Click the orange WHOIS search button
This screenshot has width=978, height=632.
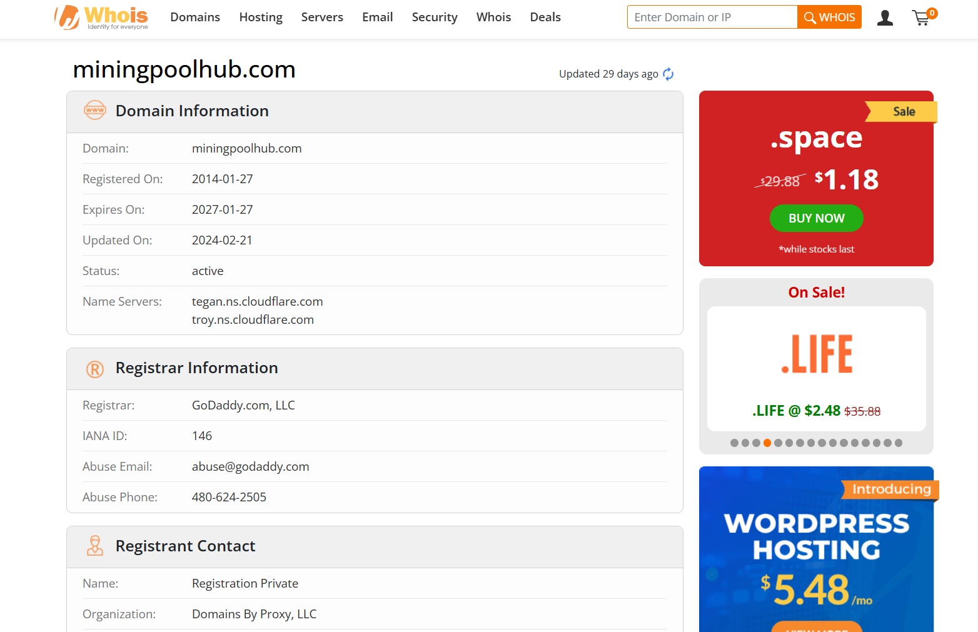tap(829, 17)
